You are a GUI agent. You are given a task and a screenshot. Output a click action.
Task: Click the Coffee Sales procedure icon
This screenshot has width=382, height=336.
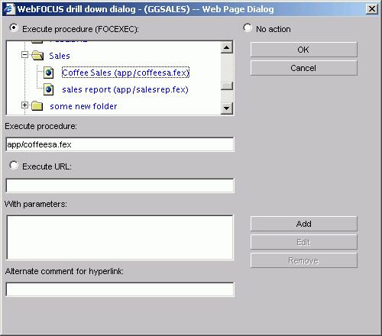tap(48, 73)
